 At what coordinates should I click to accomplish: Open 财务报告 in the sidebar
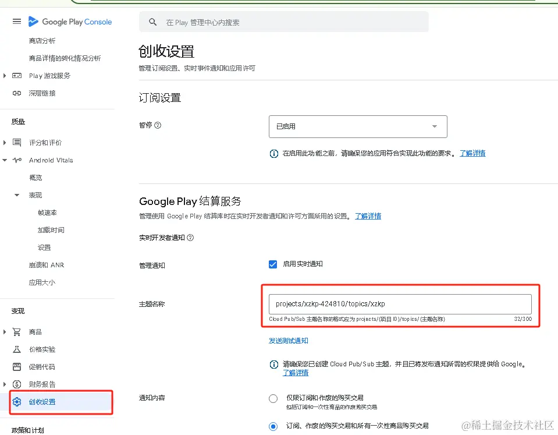tap(42, 384)
